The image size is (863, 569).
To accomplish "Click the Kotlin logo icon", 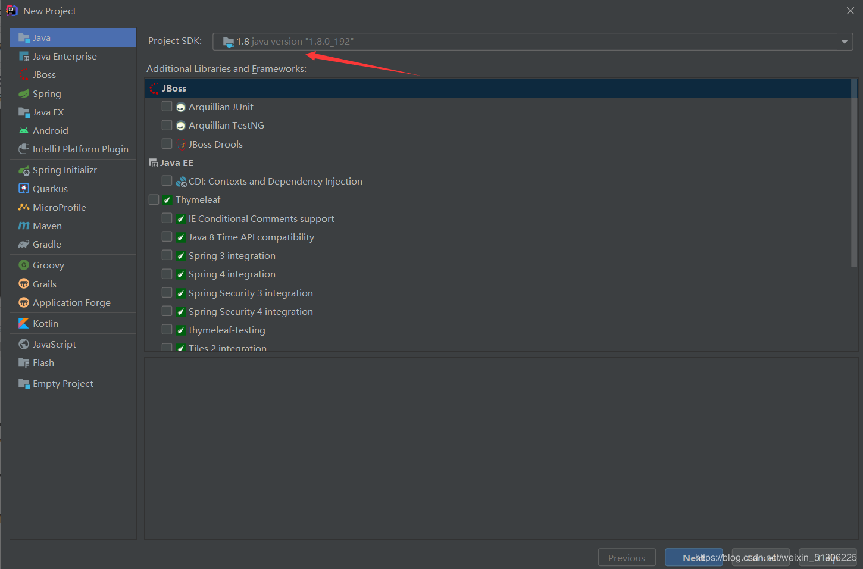I will (x=24, y=323).
